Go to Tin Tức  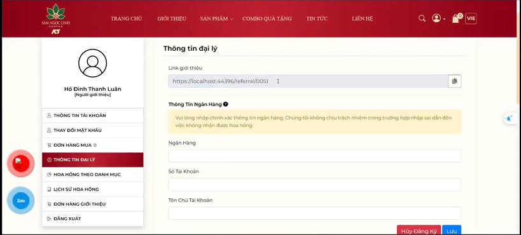pos(317,18)
